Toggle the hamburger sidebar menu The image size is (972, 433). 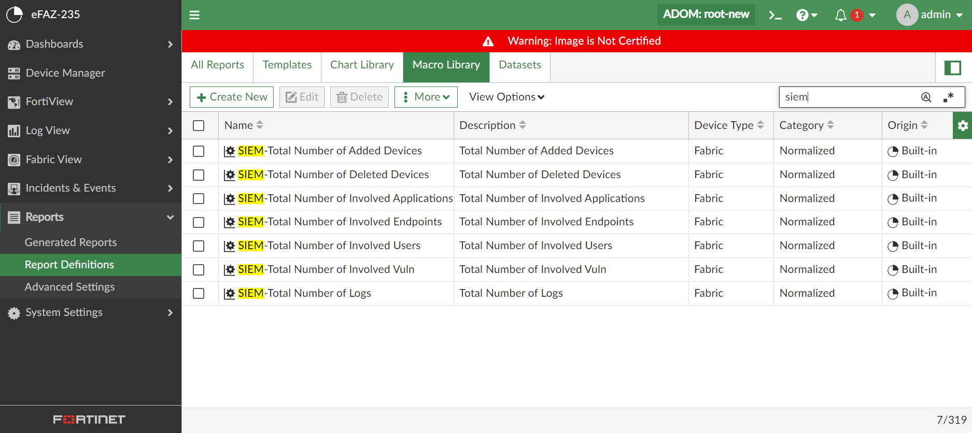pyautogui.click(x=194, y=15)
